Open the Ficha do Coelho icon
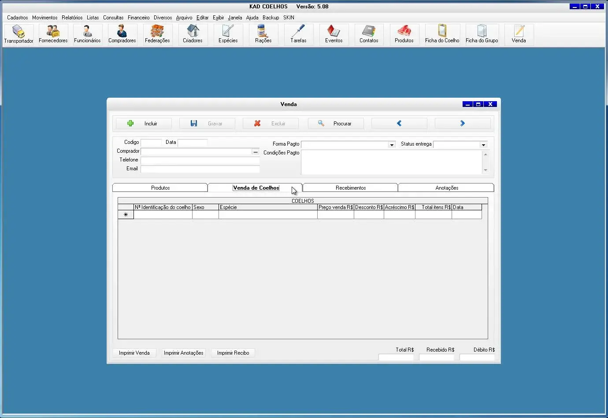Screen dimensions: 608x418 coord(442,34)
